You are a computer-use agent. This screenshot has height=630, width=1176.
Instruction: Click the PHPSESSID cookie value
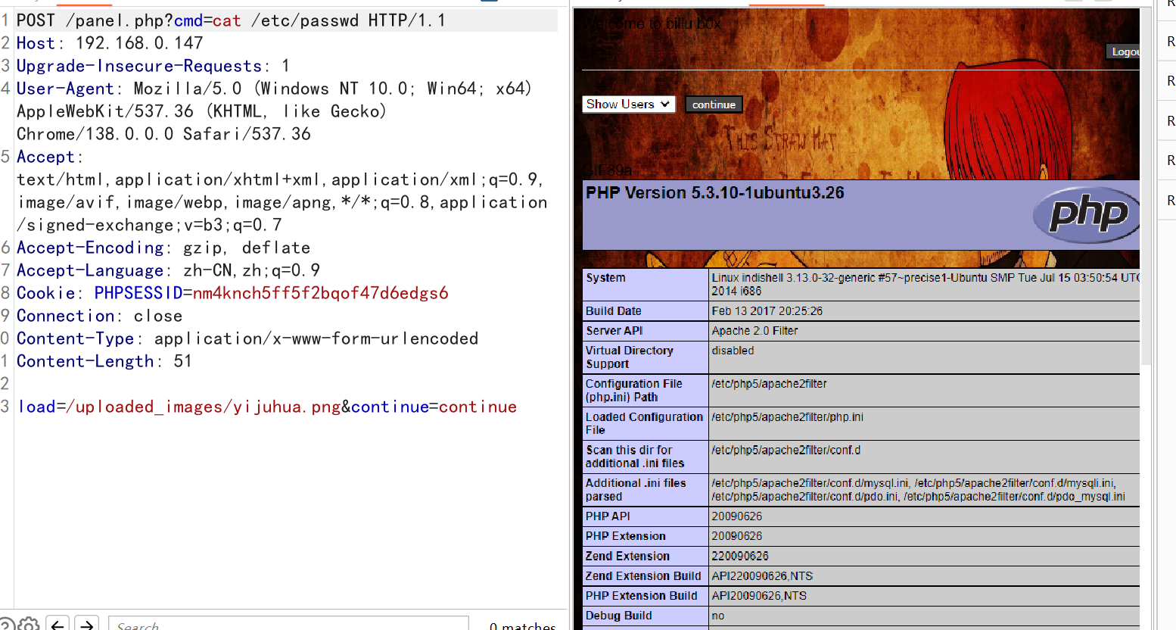(321, 293)
